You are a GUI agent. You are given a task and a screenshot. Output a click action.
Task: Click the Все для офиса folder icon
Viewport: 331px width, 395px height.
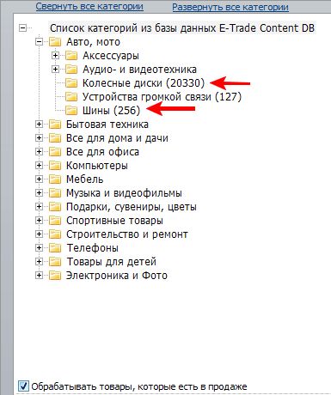[x=55, y=152]
